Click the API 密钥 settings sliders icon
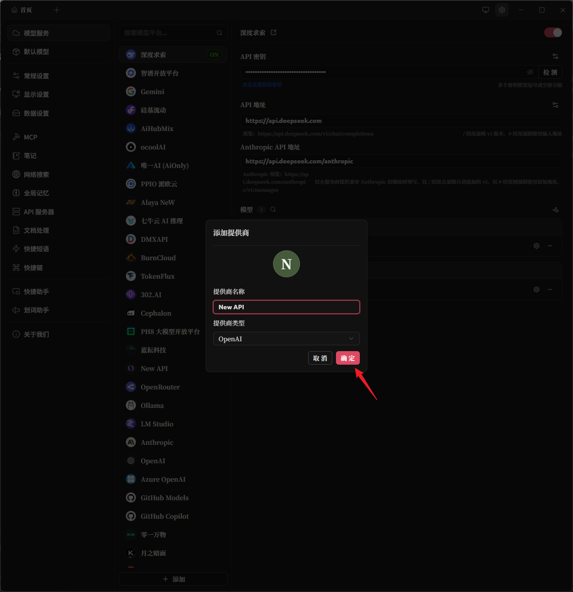This screenshot has width=573, height=592. coord(555,56)
